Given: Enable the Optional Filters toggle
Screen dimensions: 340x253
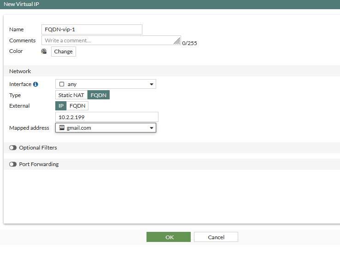Looking at the screenshot, I should tap(13, 148).
